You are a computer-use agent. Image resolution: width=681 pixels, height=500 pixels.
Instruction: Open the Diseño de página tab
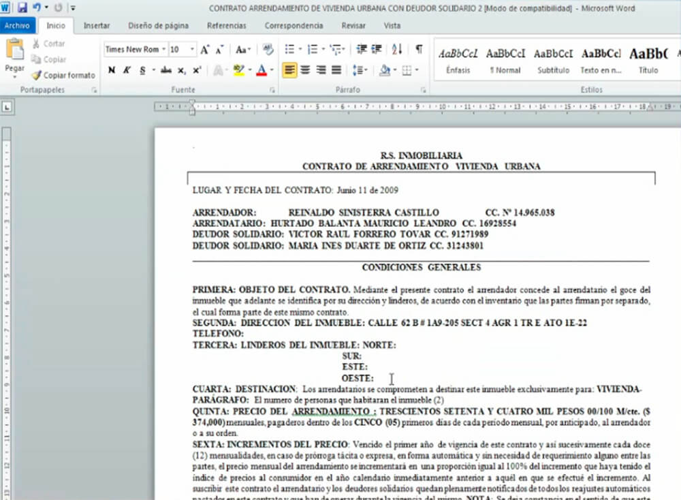158,26
